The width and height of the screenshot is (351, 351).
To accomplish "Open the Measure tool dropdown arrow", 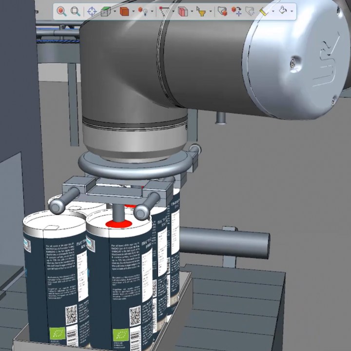I will pyautogui.click(x=273, y=11).
